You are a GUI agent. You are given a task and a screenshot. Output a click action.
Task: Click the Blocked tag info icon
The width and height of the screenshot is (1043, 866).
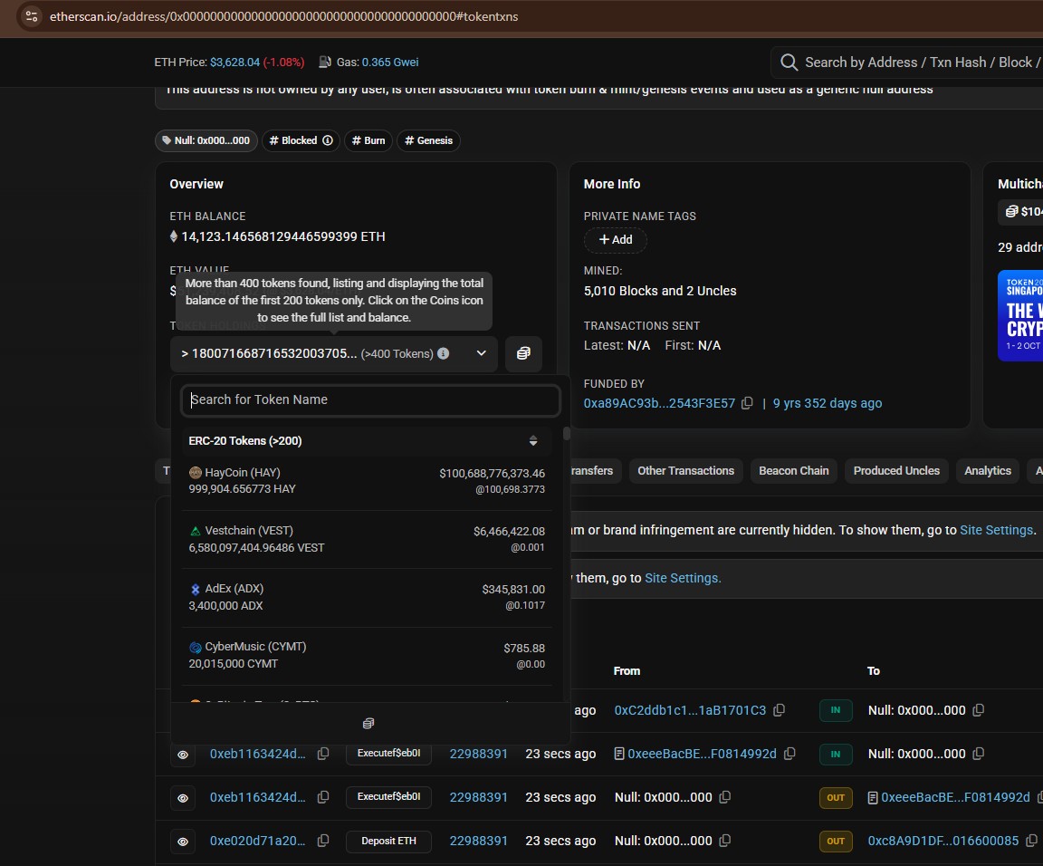click(328, 140)
